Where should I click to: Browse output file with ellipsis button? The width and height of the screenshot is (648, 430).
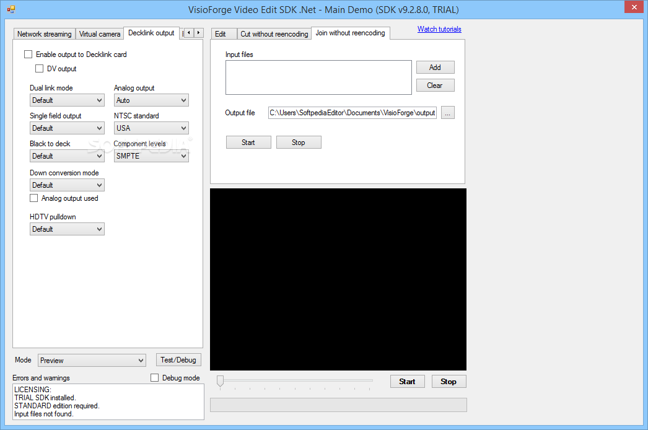[447, 113]
